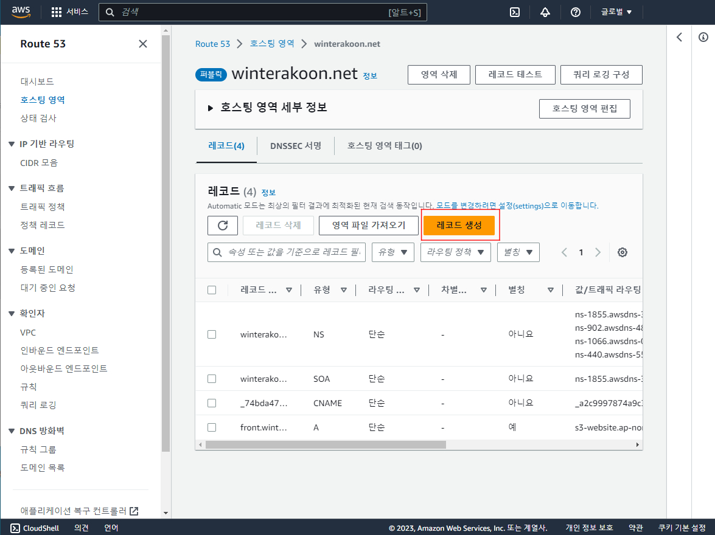Go to next records page
Screen dimensions: 715x535
598,252
